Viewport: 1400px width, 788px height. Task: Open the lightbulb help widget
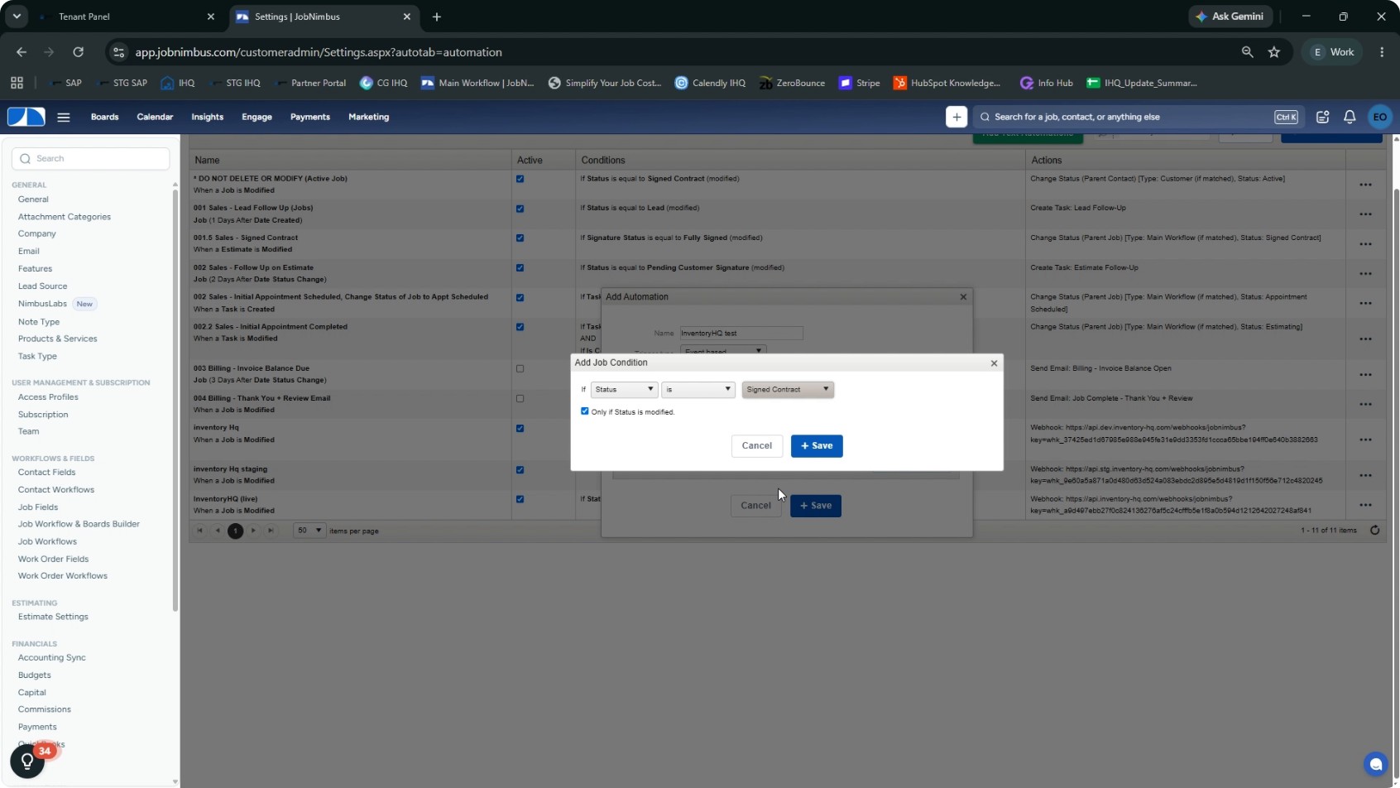27,761
